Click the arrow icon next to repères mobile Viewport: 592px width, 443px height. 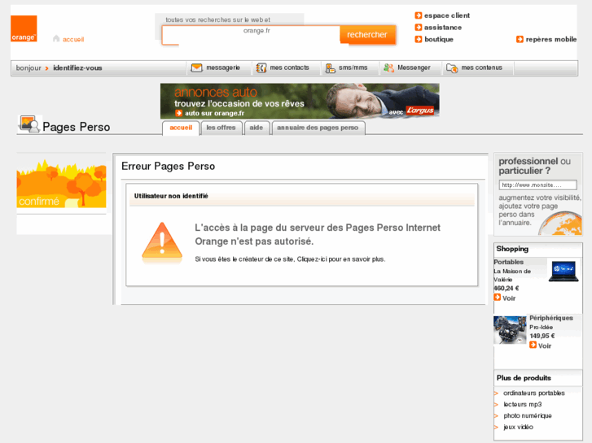click(520, 39)
